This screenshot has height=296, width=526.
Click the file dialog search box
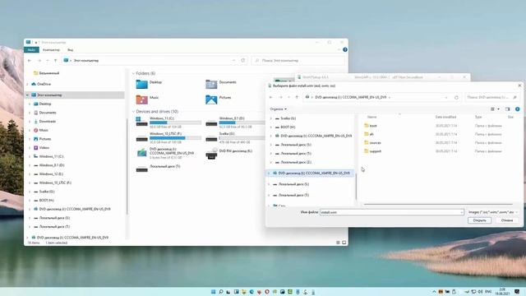click(491, 97)
